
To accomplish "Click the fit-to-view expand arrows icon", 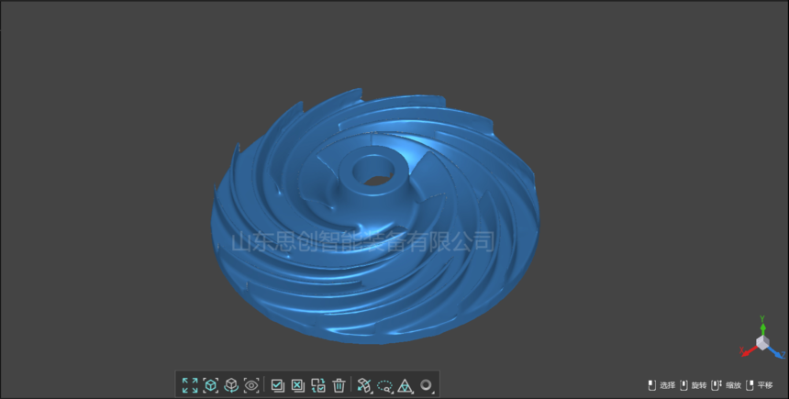I will pos(190,385).
